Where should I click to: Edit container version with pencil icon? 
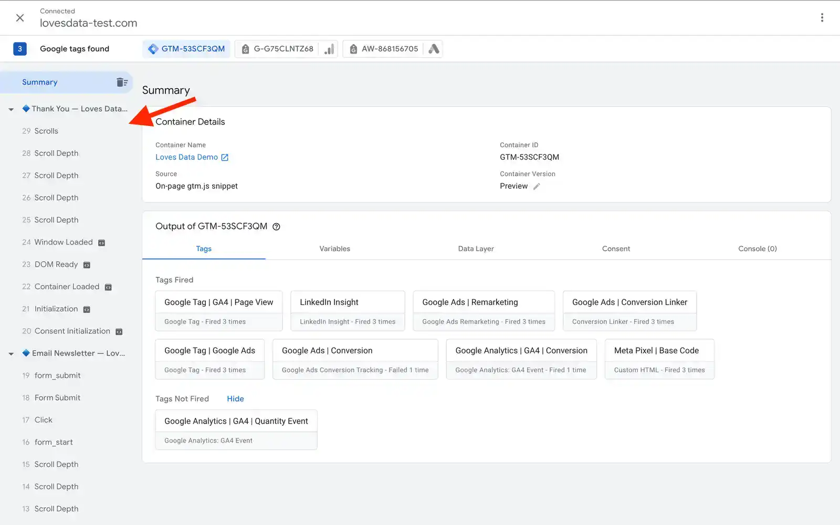[537, 186]
